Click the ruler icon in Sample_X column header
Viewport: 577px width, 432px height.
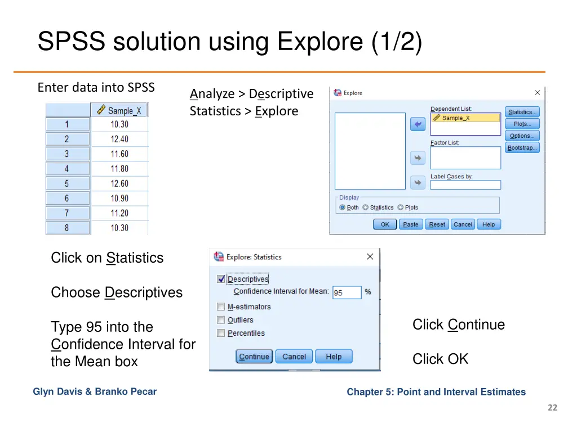point(101,110)
